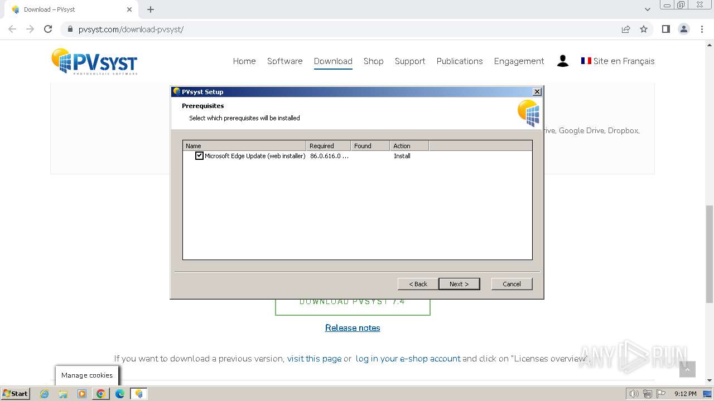Sort by Required column header
The height and width of the screenshot is (401, 714).
[328, 146]
